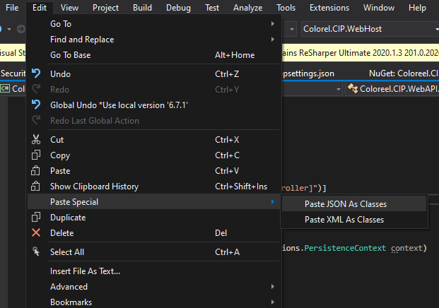The image size is (439, 308).
Task: Expand the Advanced submenu arrow
Action: click(273, 287)
